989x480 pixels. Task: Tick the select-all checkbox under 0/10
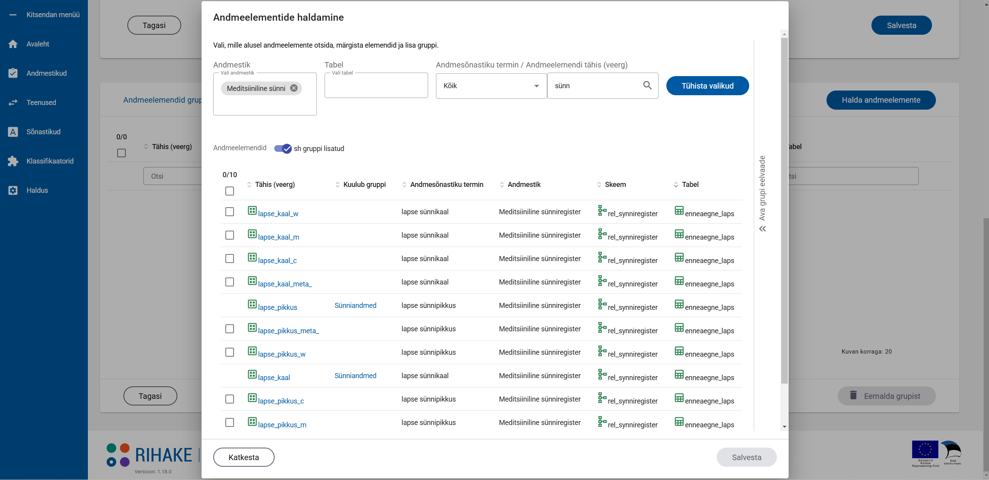[x=230, y=191]
